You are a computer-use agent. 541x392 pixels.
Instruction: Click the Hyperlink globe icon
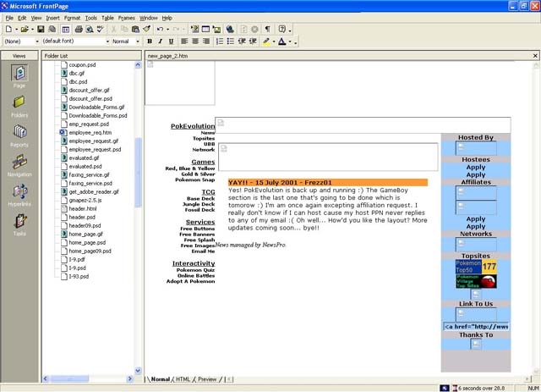tap(230, 30)
